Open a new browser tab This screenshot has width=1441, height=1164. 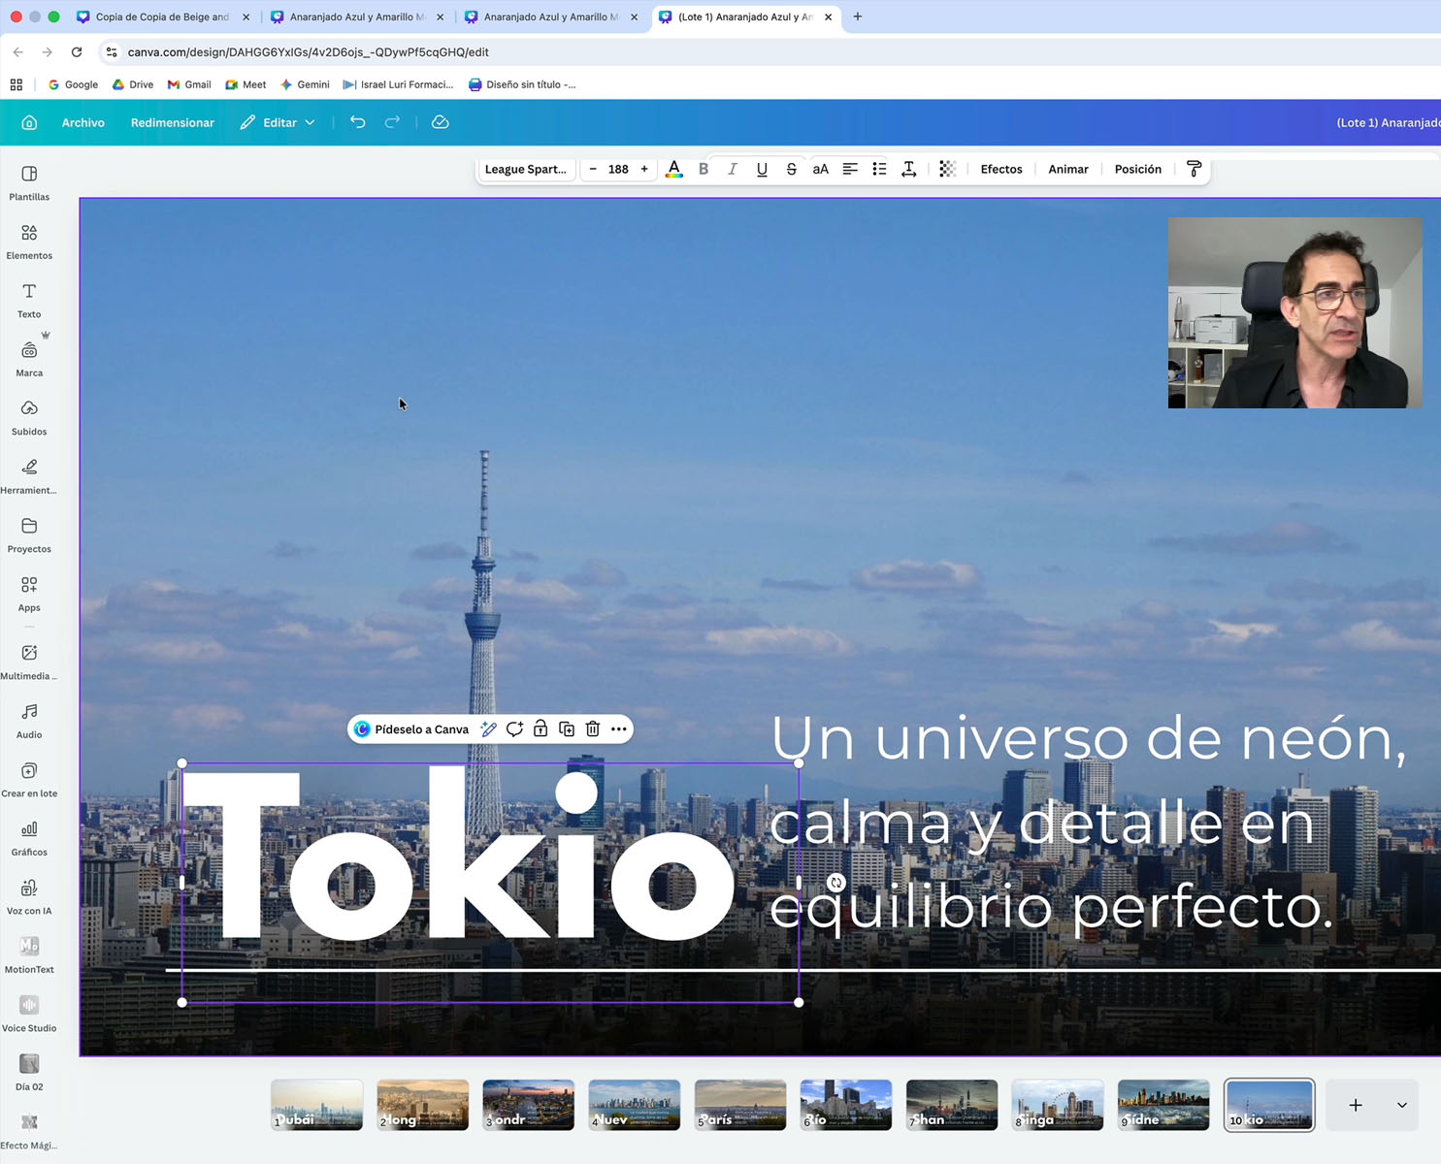(x=858, y=16)
